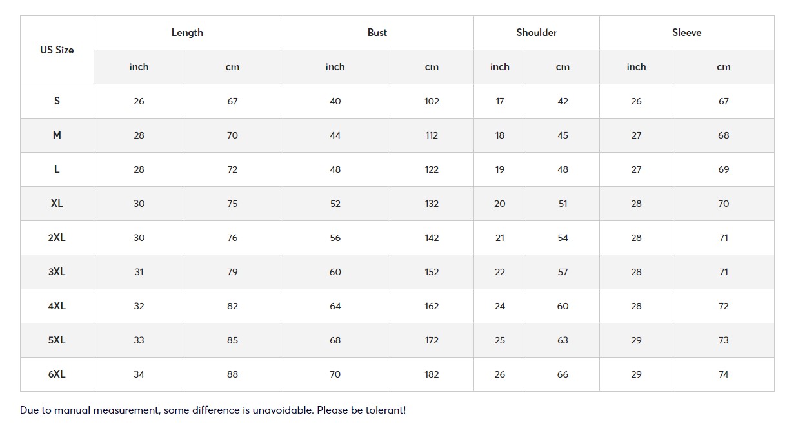Select the 88 cm length value
The height and width of the screenshot is (424, 787).
click(232, 374)
